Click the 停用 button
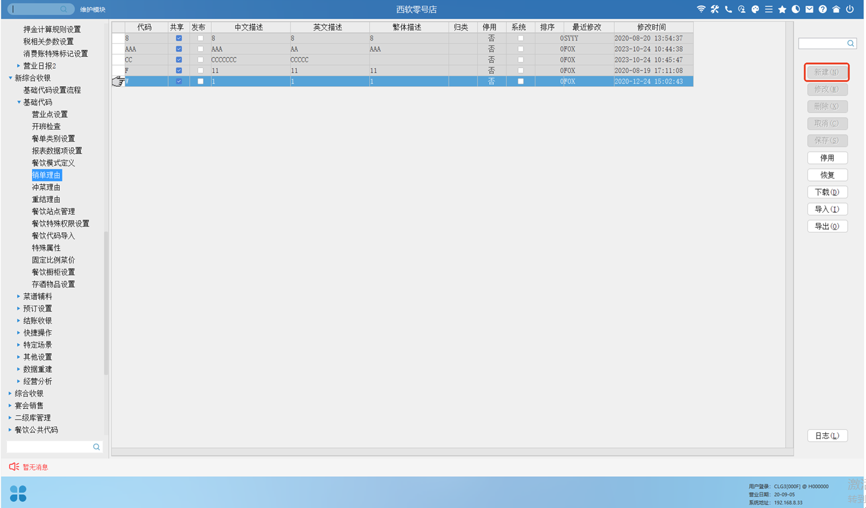866x508 pixels. 827,158
